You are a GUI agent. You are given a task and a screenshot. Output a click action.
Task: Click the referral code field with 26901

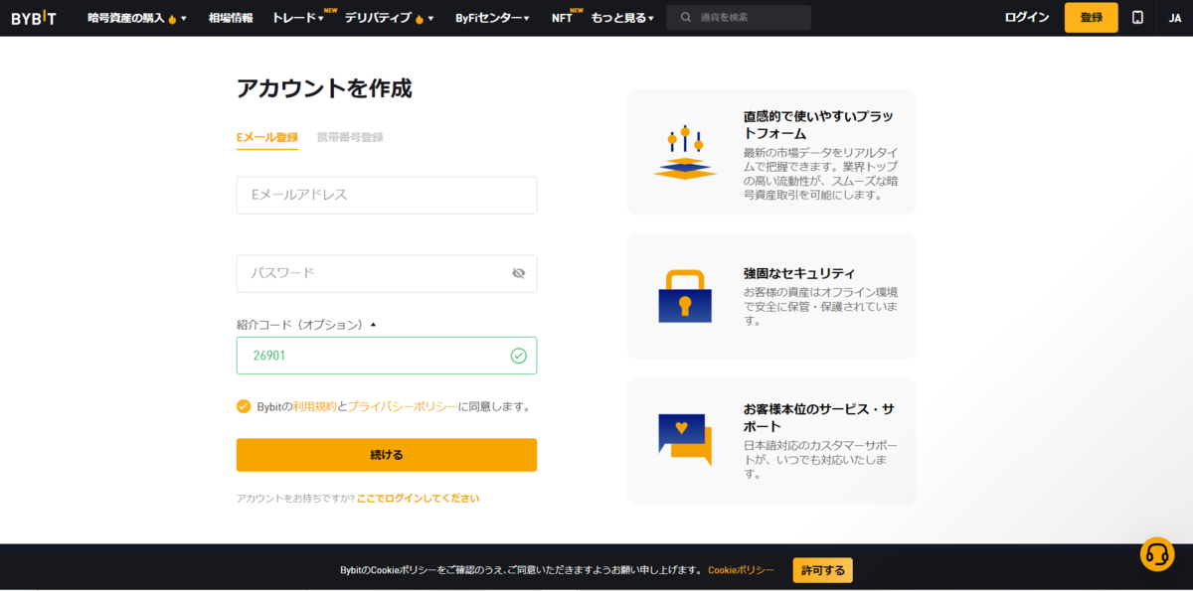pos(387,356)
